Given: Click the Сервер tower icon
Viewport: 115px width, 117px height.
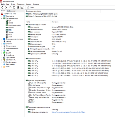Looking at the screenshot, I should click(x=4, y=42).
